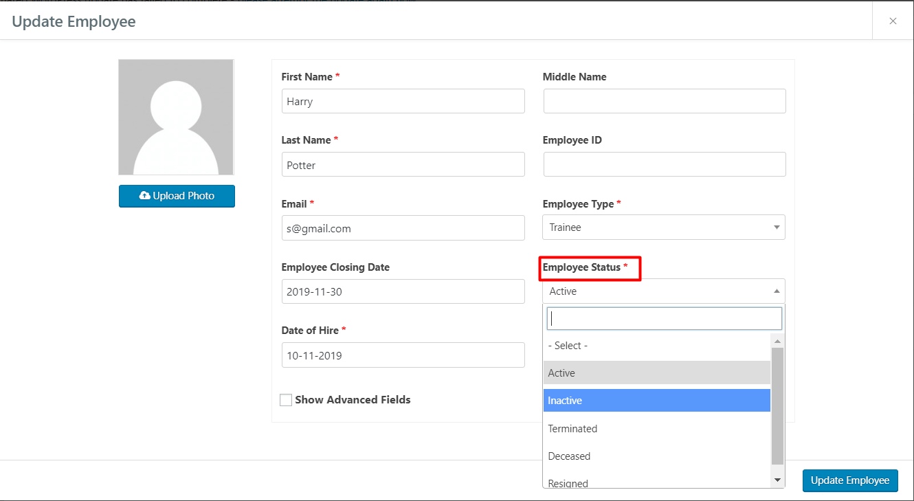
Task: Click the First Name field containing Harry
Action: (403, 100)
